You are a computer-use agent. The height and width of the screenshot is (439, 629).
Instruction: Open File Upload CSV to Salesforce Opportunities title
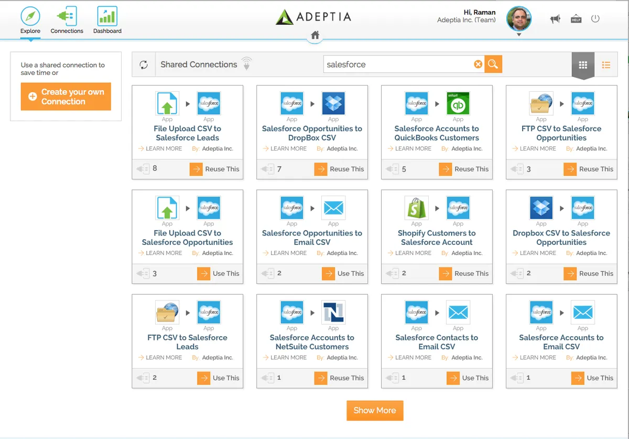click(x=187, y=238)
